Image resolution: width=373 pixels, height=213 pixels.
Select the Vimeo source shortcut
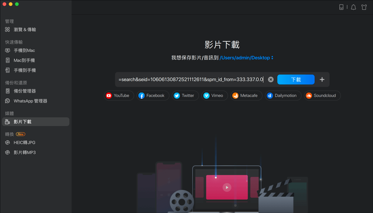pos(214,95)
